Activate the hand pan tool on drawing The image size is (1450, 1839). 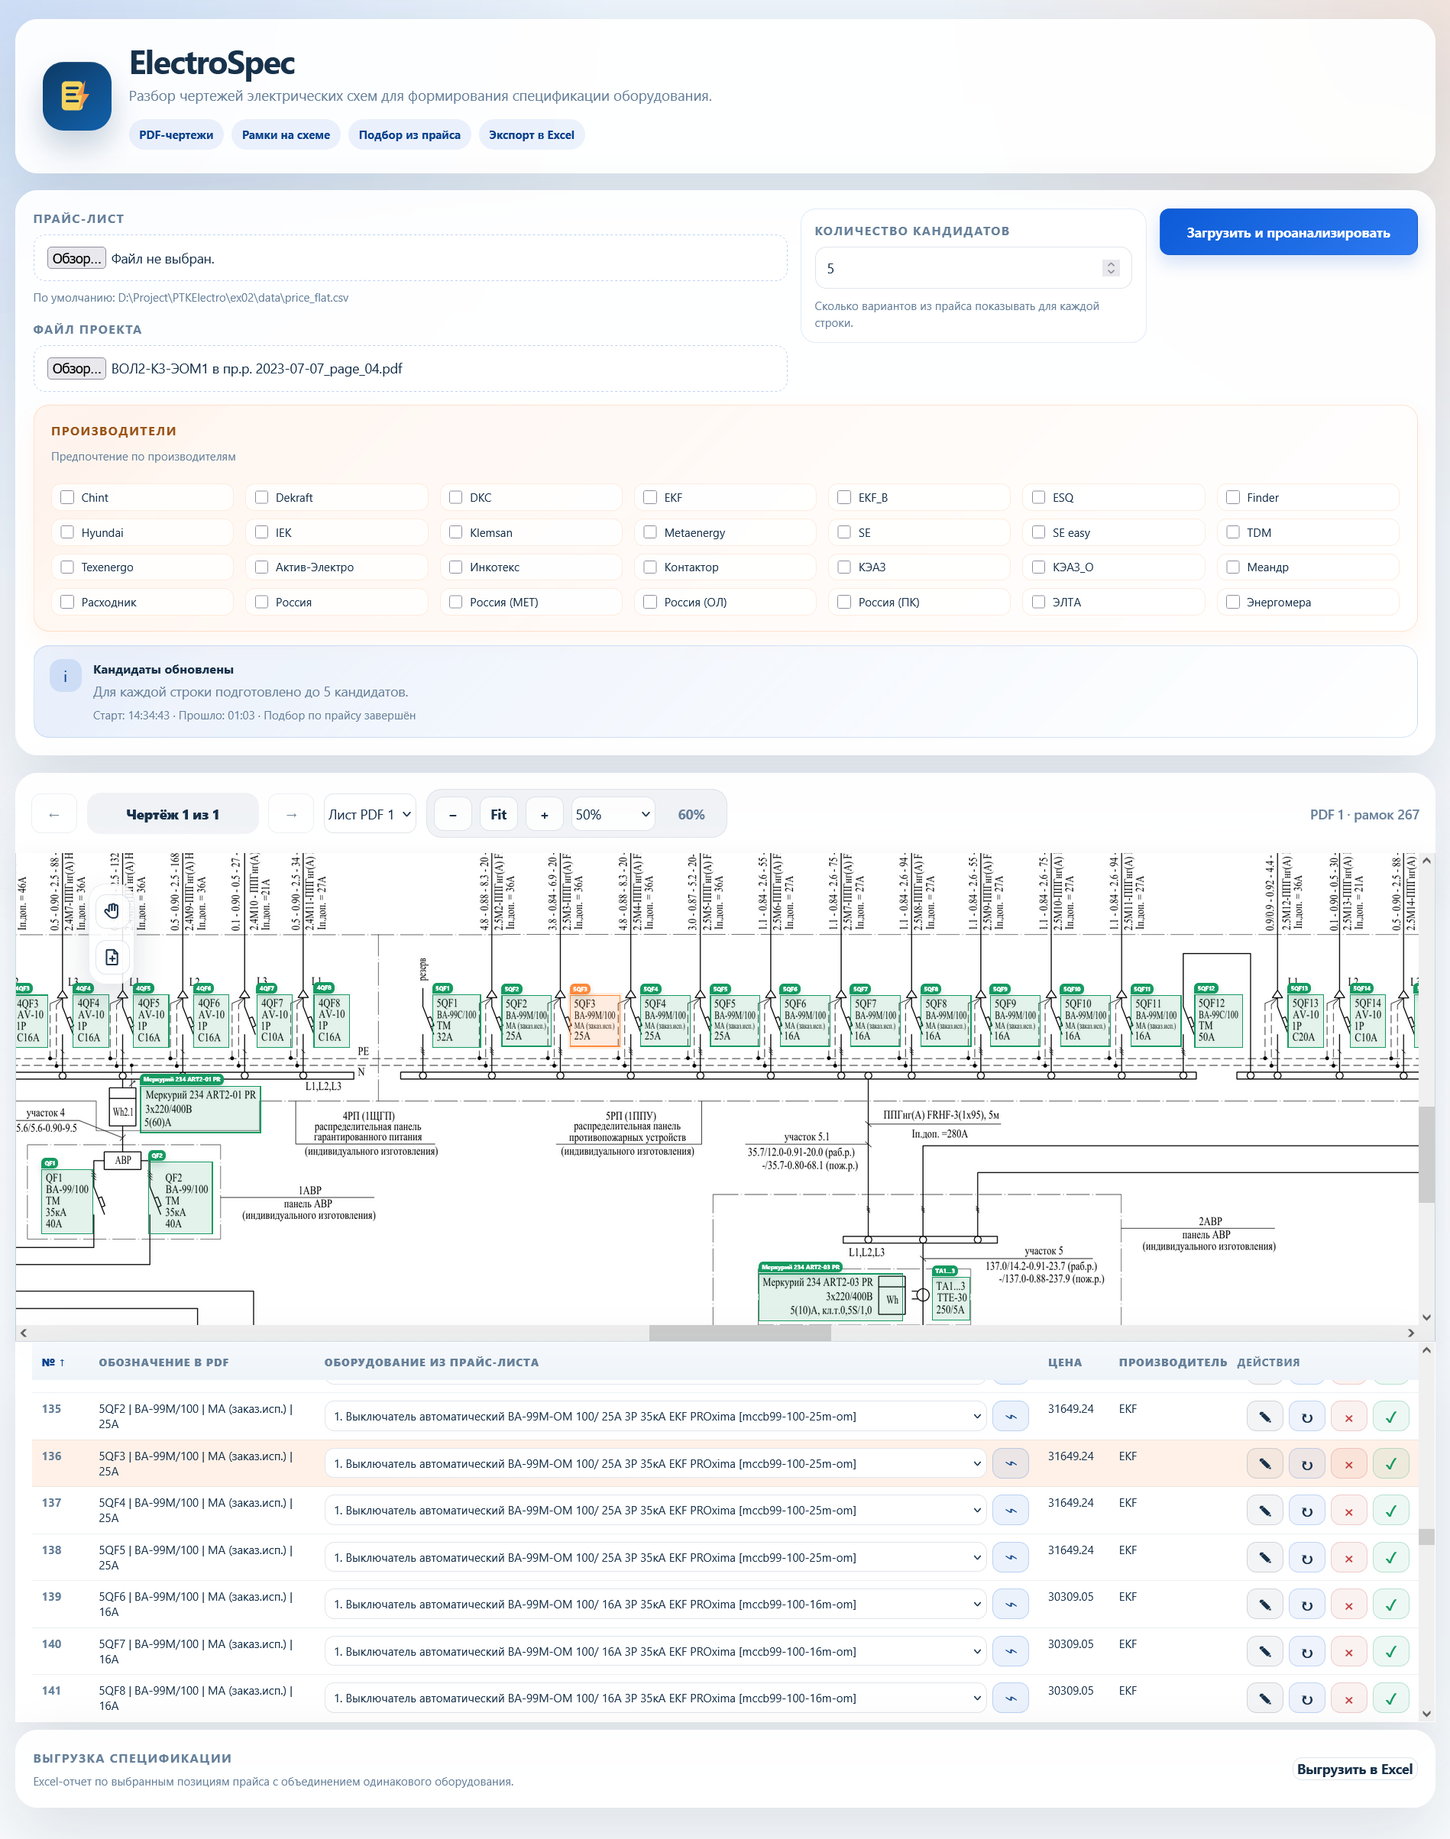pos(112,911)
